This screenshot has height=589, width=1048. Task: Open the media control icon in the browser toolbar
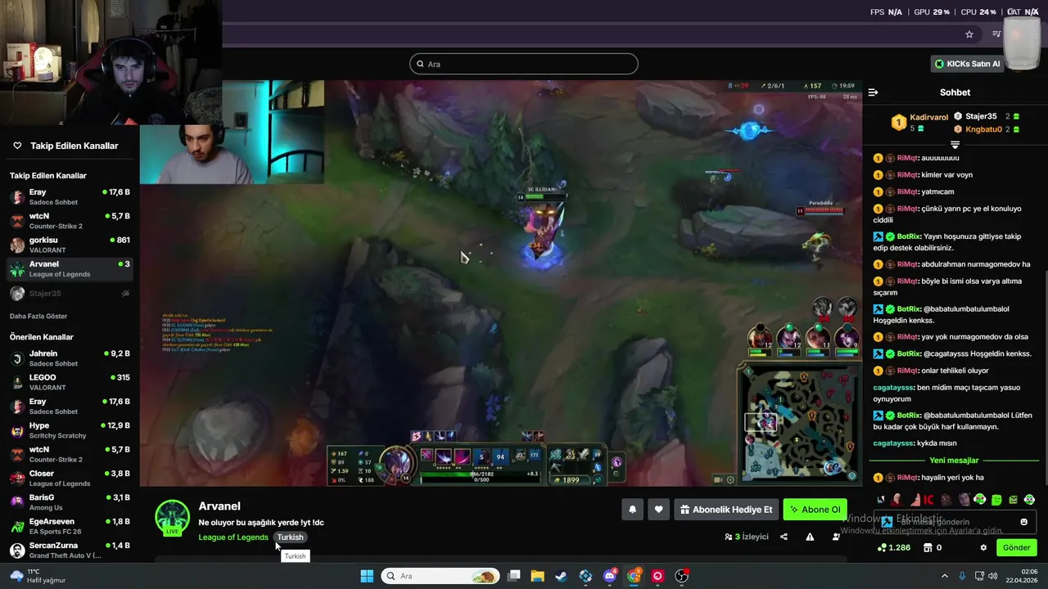[x=996, y=34]
